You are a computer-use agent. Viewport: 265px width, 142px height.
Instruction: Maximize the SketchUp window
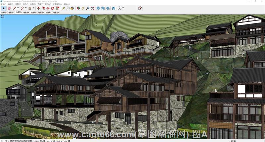pos(255,1)
